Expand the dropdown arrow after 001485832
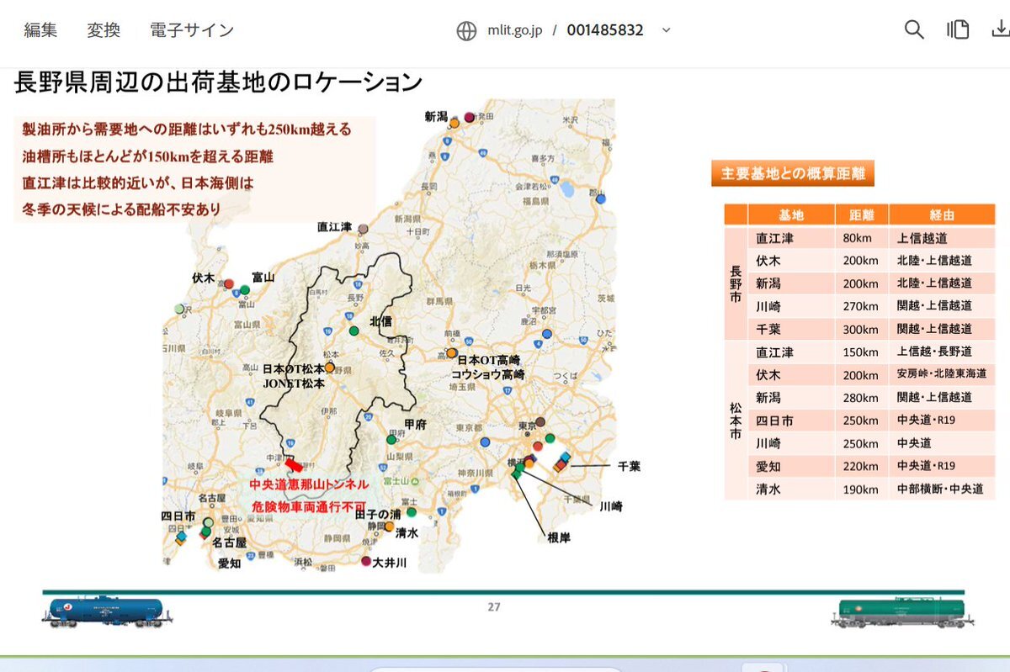Viewport: 1010px width, 672px height. [667, 30]
